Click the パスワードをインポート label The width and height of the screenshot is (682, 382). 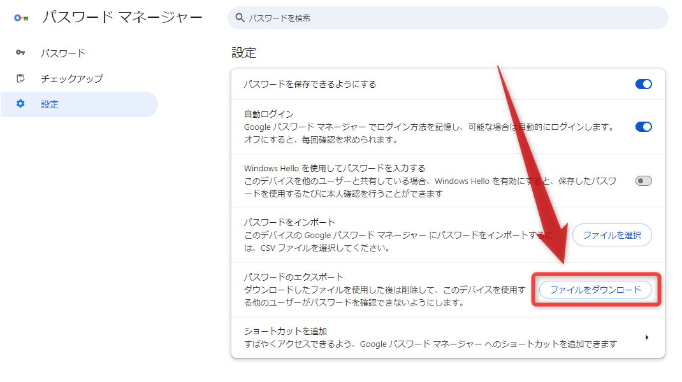[x=289, y=222]
